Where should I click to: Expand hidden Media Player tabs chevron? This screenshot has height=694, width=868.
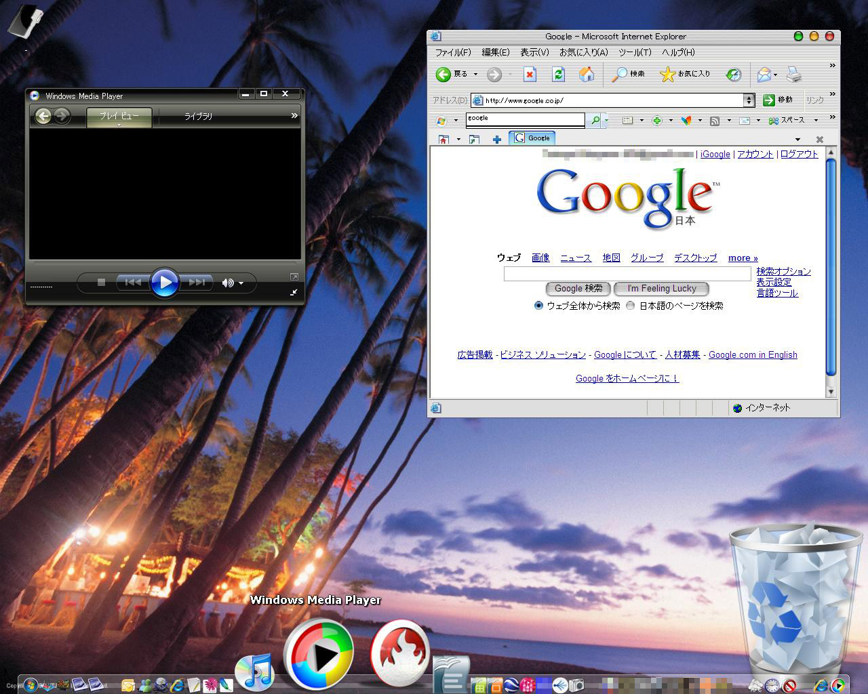294,116
